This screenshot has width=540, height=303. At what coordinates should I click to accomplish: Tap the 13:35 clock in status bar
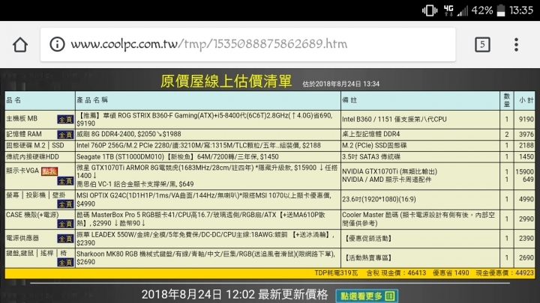pos(521,10)
